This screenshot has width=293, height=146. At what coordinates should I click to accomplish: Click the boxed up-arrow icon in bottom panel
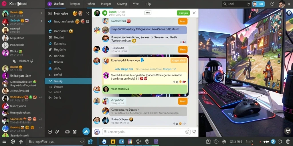pos(50,132)
